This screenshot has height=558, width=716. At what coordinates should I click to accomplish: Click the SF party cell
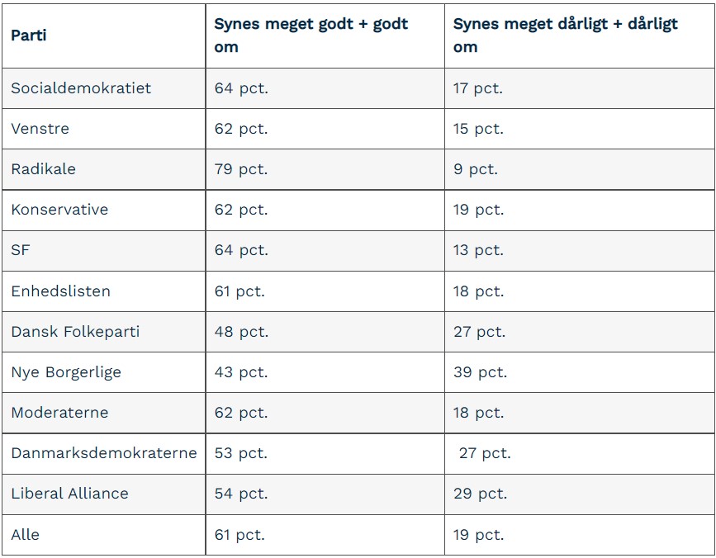pyautogui.click(x=21, y=250)
